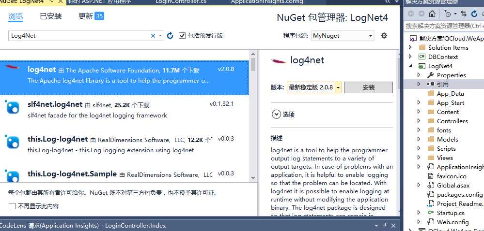Click the slf4net.log4net package icon
Viewport: 484px width, 231px height.
pos(13,107)
